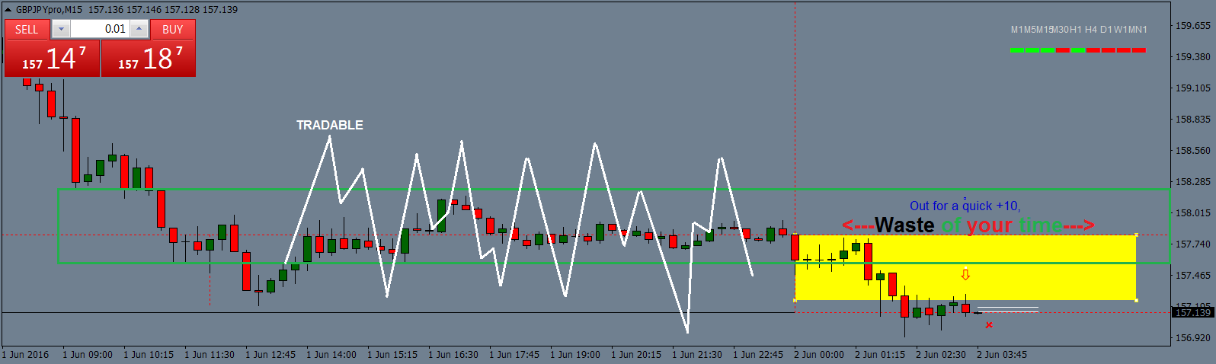Select the red X marker below candles
The height and width of the screenshot is (364, 1216).
coord(989,325)
